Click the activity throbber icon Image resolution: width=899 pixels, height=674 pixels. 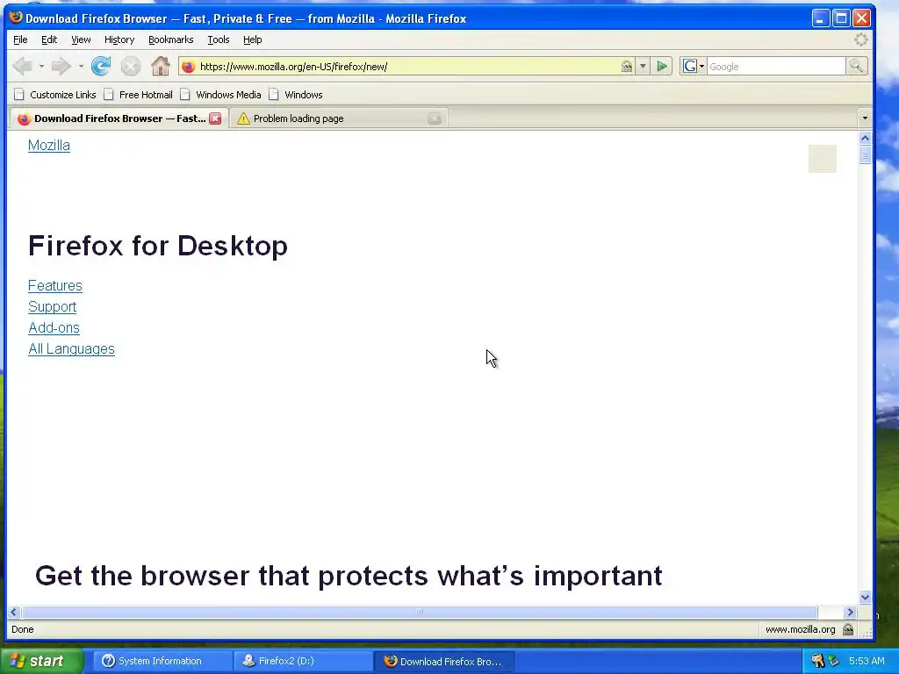860,39
